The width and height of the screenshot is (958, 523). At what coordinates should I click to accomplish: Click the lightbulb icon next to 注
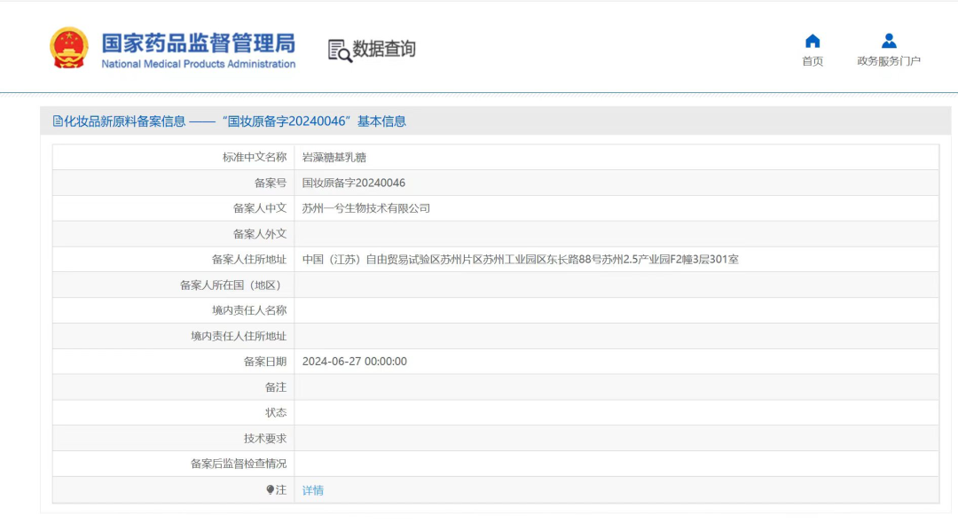coord(270,490)
